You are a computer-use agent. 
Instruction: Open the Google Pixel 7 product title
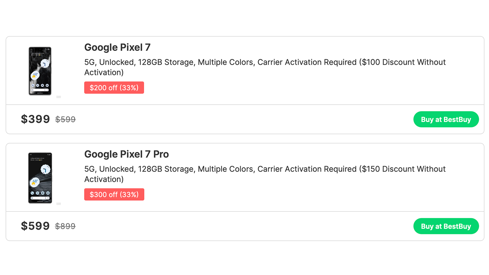117,48
